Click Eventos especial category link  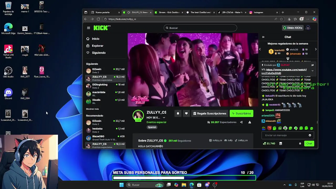[156, 122]
